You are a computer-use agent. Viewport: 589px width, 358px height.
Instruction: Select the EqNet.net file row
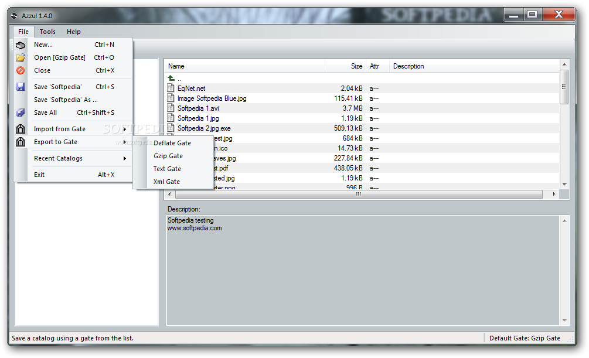(x=363, y=88)
